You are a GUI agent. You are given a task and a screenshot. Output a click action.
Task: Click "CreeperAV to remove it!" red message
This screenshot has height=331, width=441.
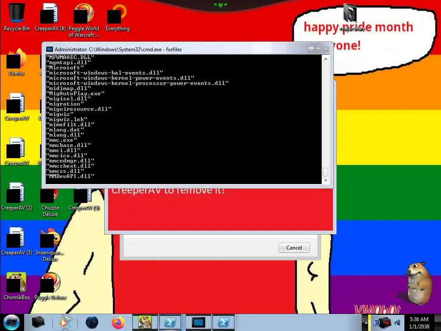(168, 191)
